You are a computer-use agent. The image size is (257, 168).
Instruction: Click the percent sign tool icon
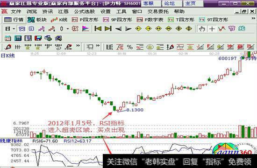(x=130, y=47)
